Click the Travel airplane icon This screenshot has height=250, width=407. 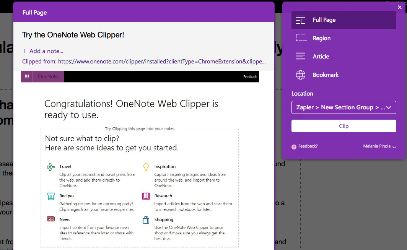coord(51,167)
